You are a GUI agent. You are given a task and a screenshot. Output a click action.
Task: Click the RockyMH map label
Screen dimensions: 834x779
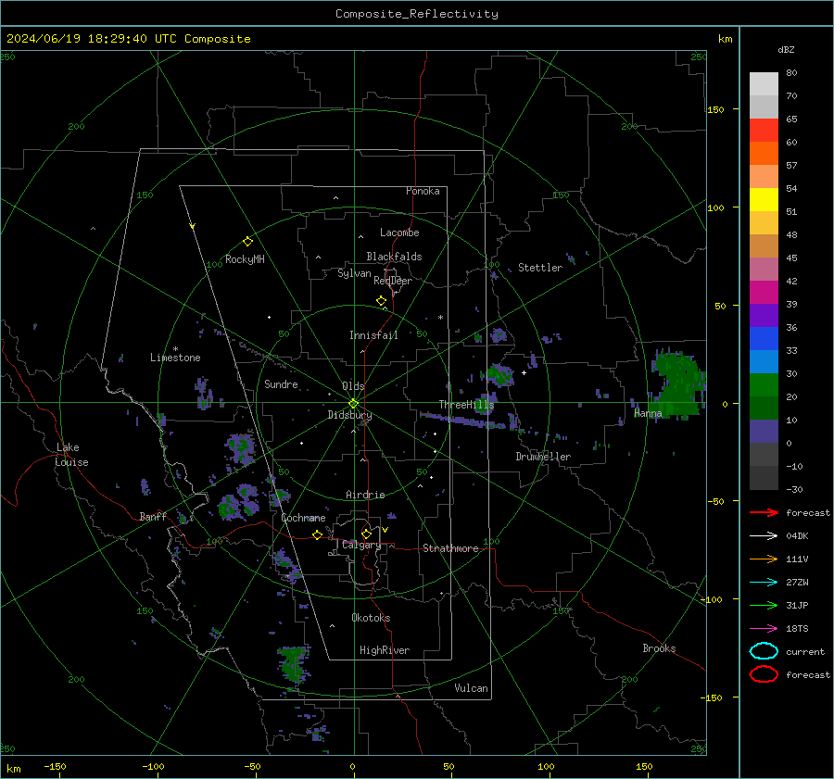point(245,259)
